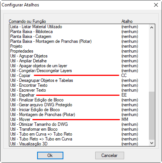Click the Ok button

50,155
